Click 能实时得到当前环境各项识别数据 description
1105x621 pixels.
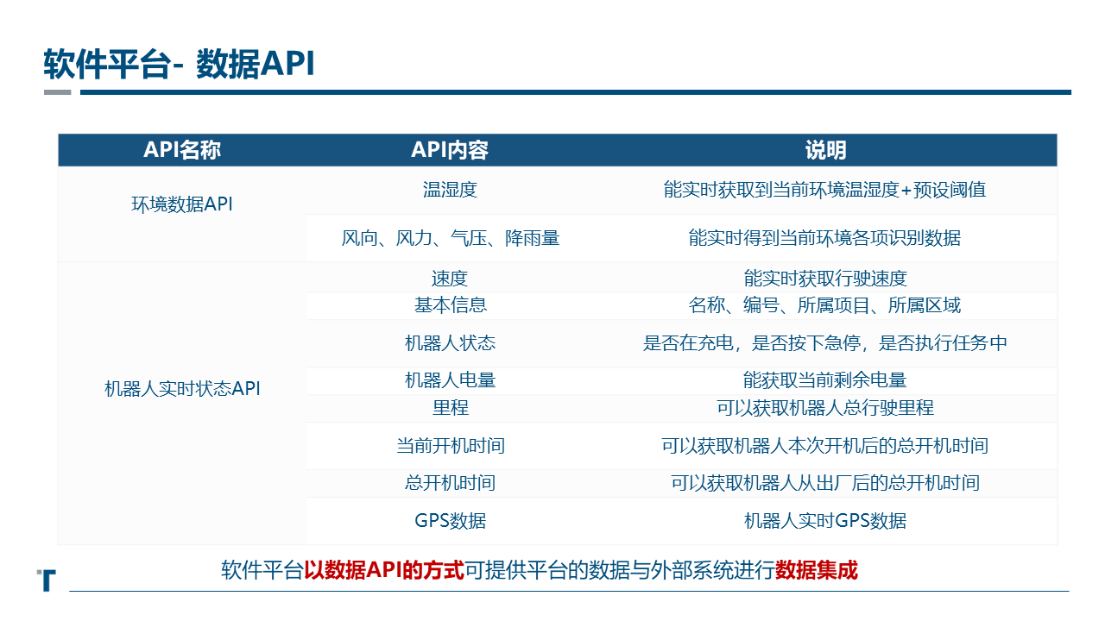coord(825,238)
